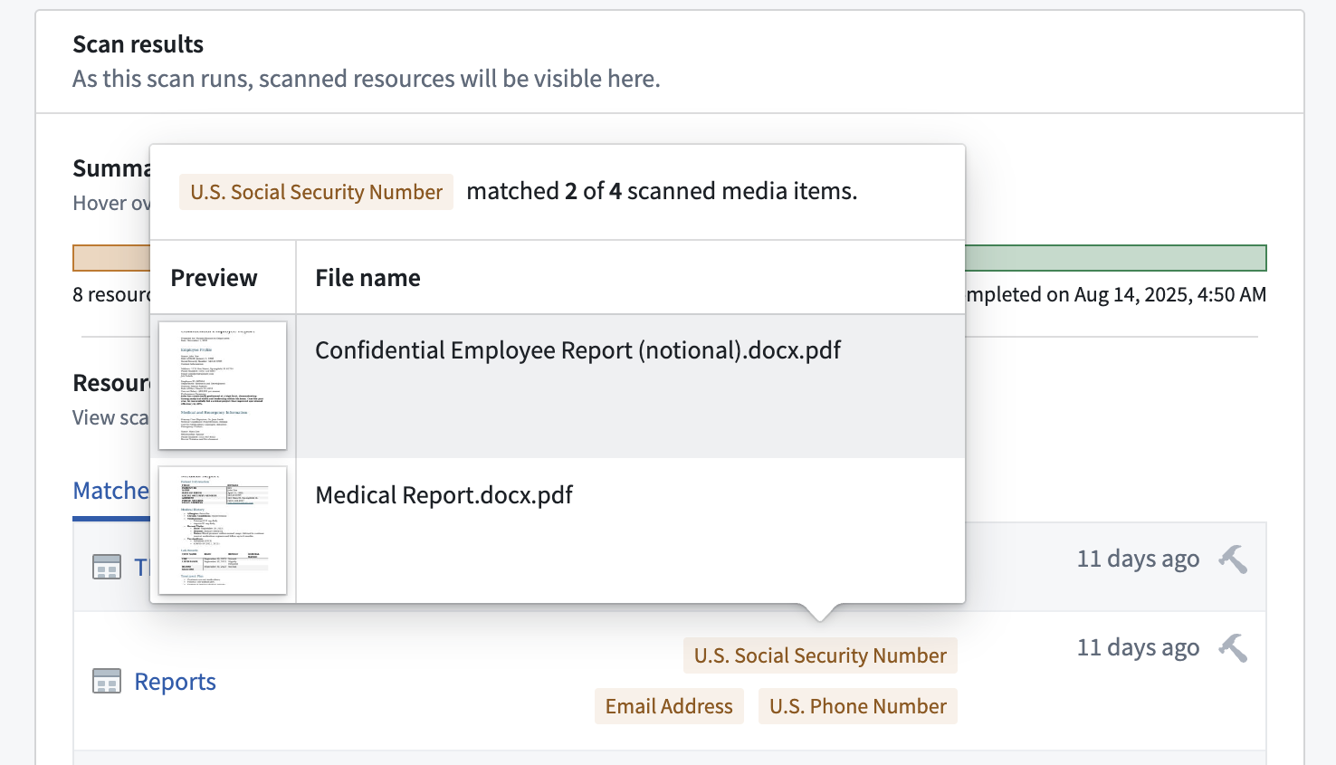Click the hammer icon on the topmost matched resource row
The height and width of the screenshot is (765, 1336).
[x=1232, y=559]
